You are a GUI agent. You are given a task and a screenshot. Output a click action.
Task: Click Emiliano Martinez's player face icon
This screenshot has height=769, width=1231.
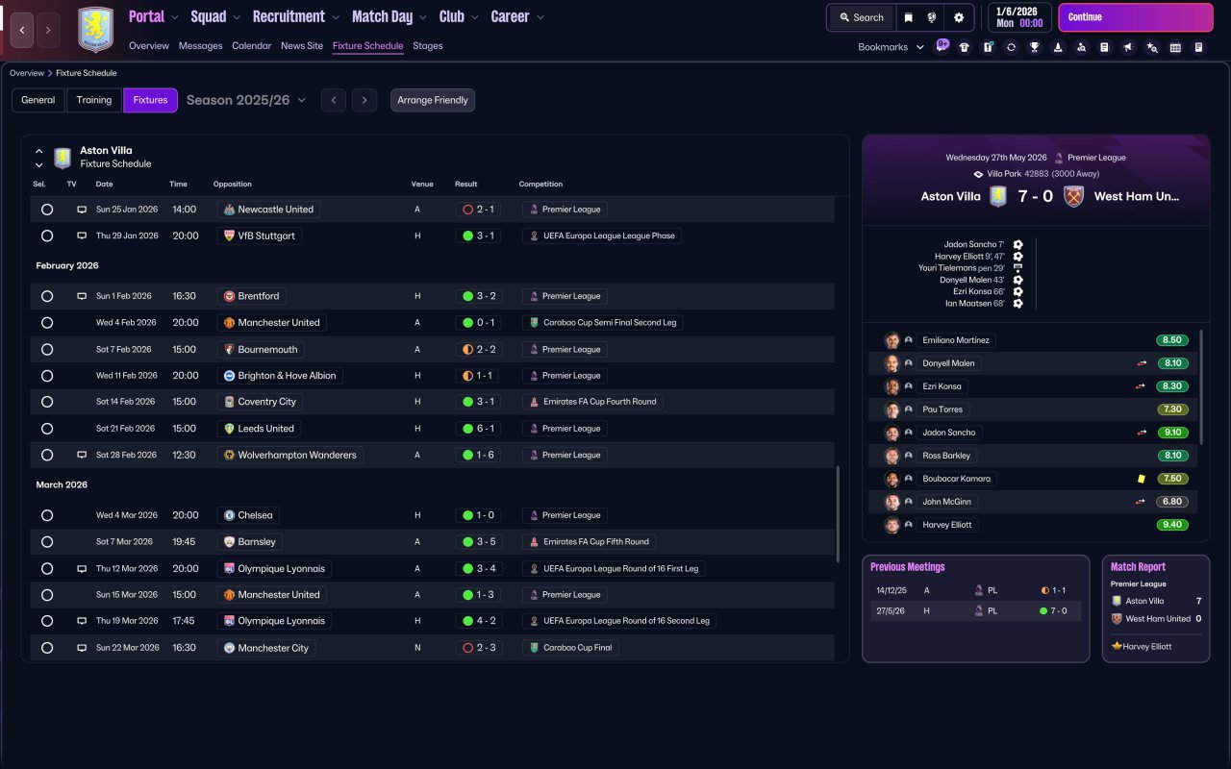tap(892, 340)
